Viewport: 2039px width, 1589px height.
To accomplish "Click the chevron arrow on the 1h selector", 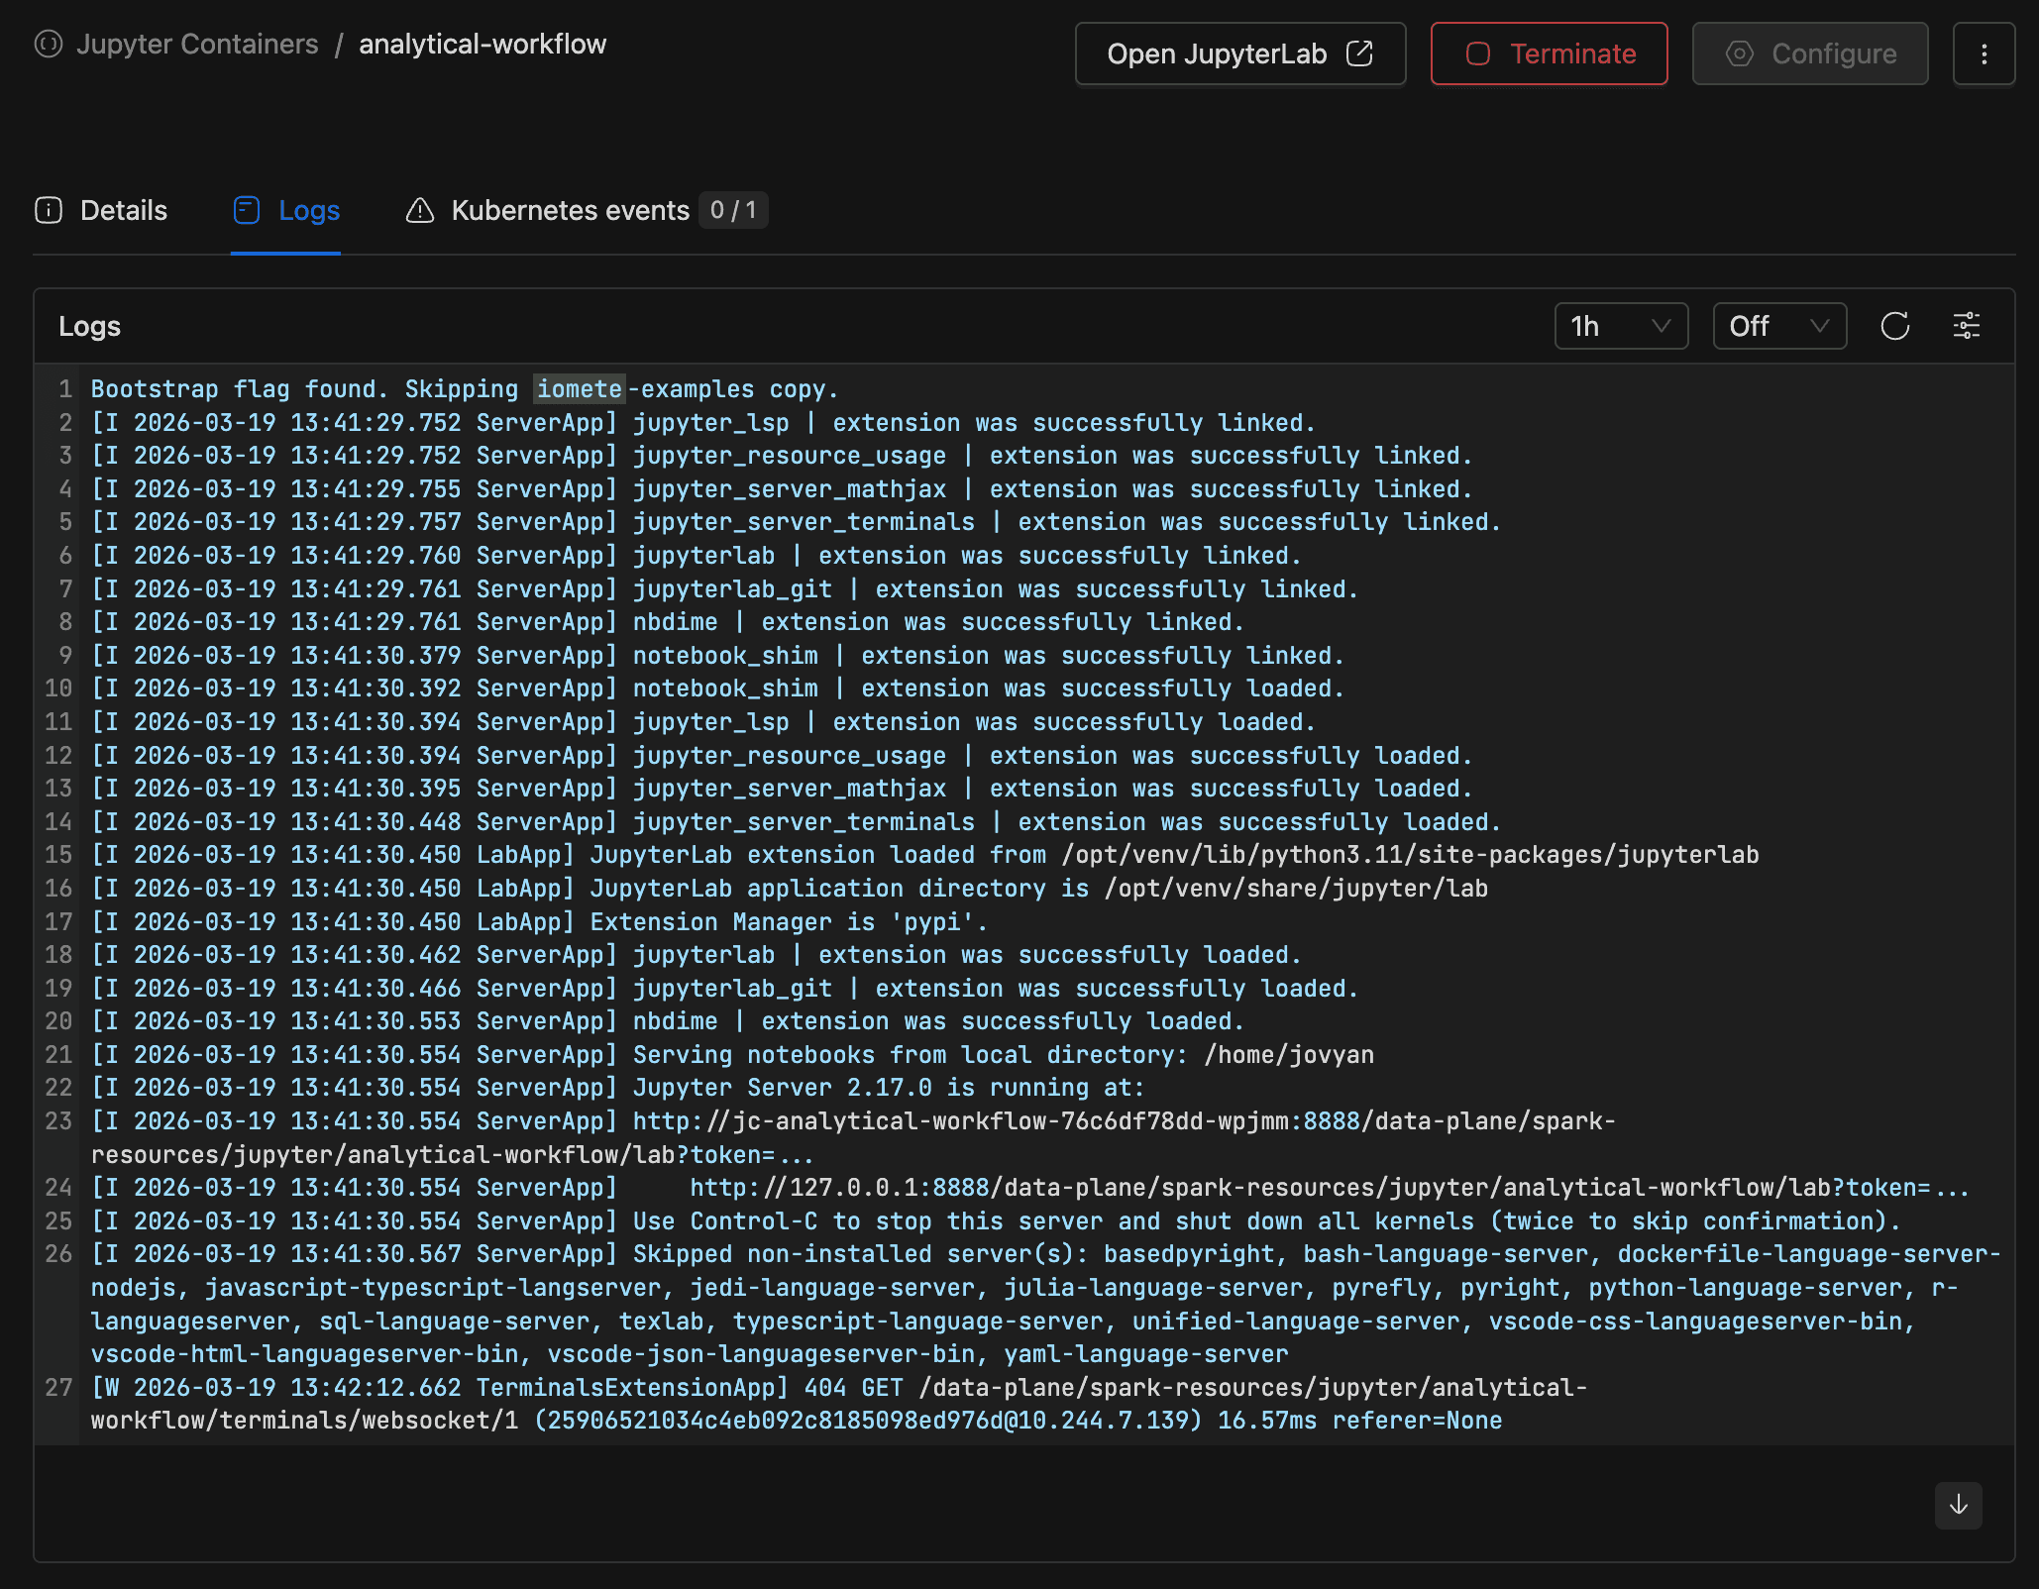I will [1662, 326].
